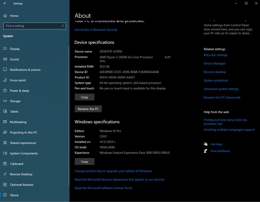Open Optional features page
The image size is (260, 202).
tap(22, 185)
